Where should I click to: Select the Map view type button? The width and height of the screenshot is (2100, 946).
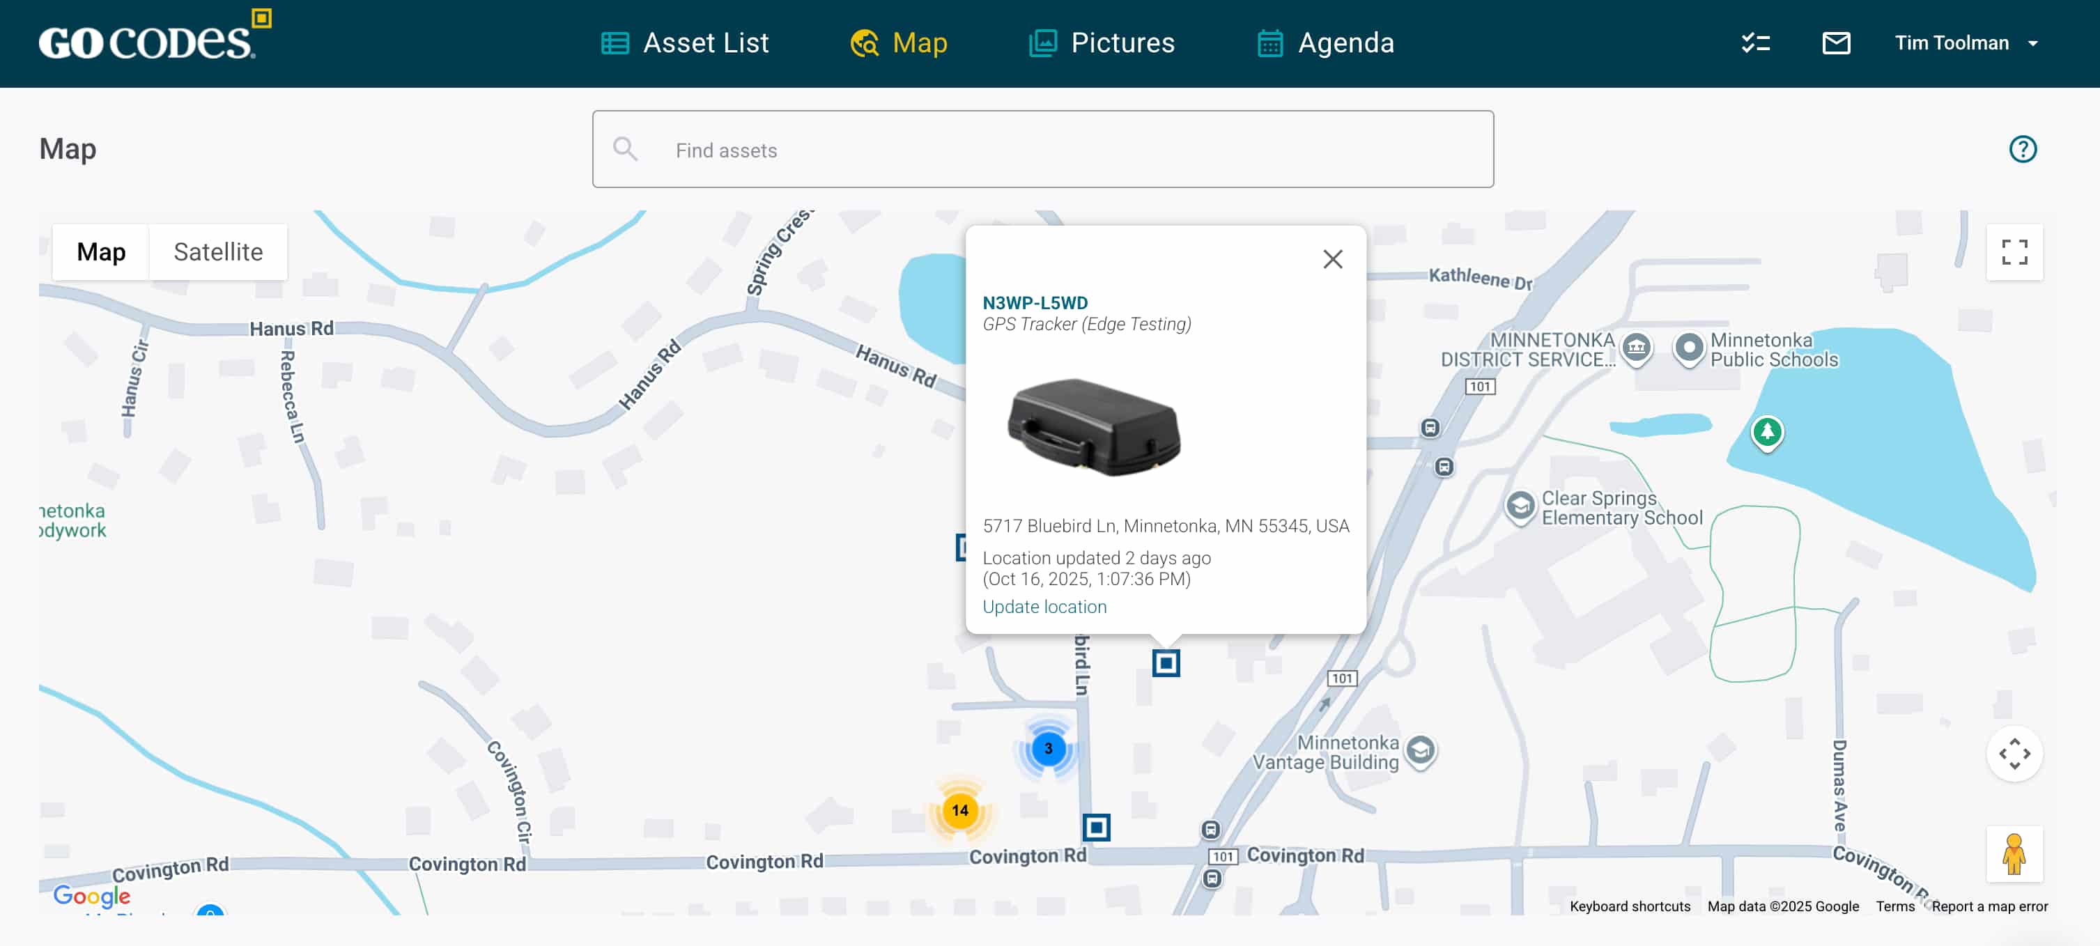(101, 253)
